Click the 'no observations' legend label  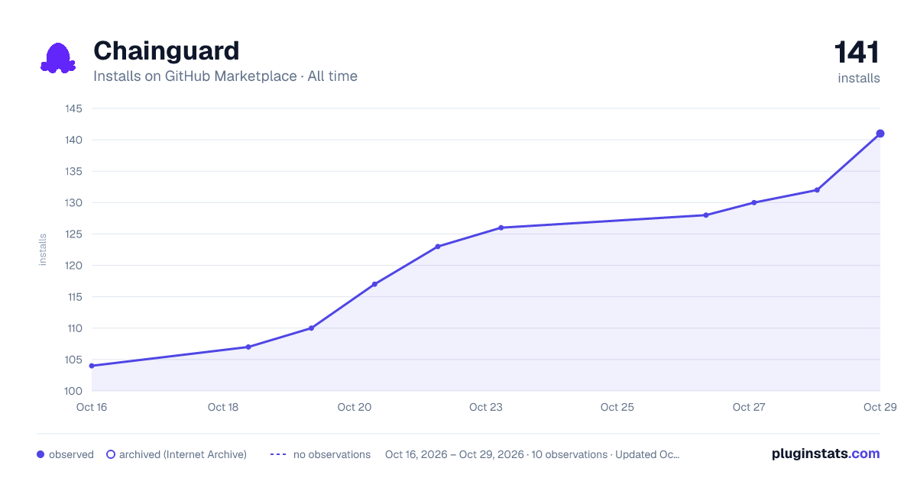[332, 454]
